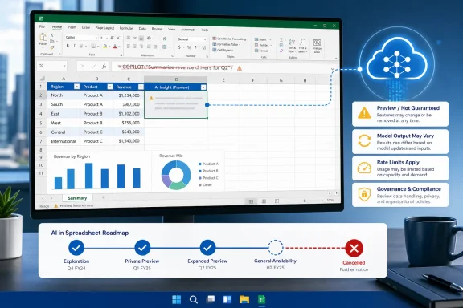
Task: Click the Conditional Formatting button
Action: [230, 39]
